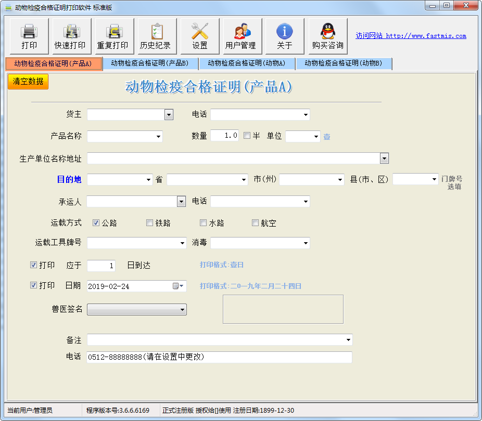Open the 市(州) city dropdown
Viewport: 482px width, 421px height.
pyautogui.click(x=340, y=179)
